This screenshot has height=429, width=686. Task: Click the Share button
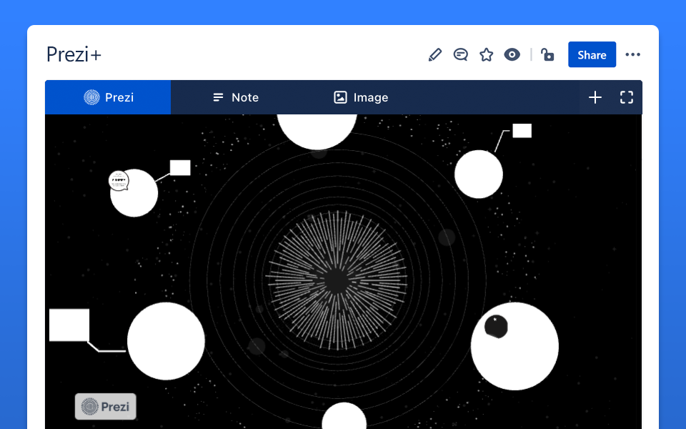(592, 55)
